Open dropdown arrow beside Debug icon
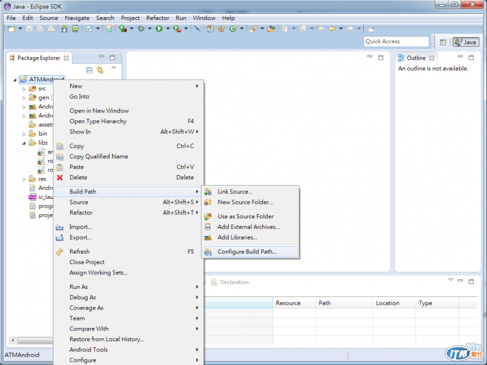Viewport: 487px width, 365px height. (x=150, y=29)
